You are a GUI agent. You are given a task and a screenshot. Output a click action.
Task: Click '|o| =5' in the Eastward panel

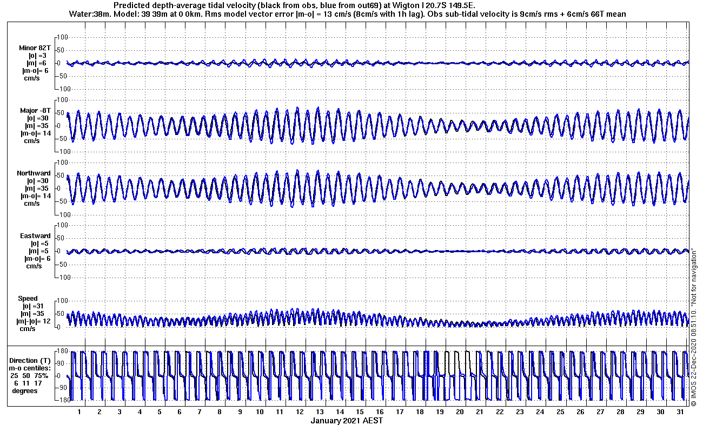tap(39, 244)
